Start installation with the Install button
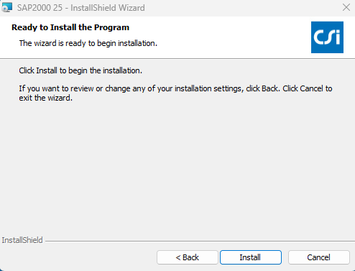Screen dimensions: 355x271 coord(251,257)
